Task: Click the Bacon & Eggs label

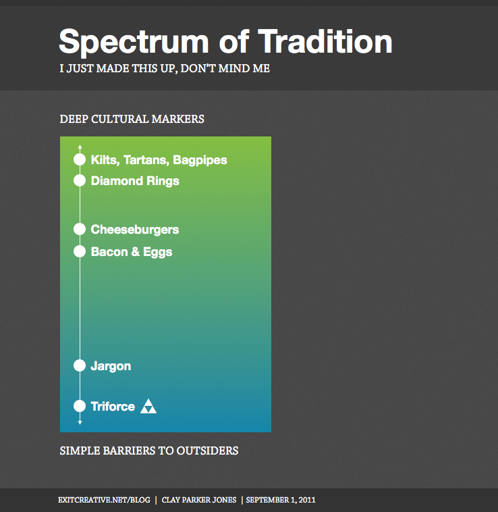Action: (132, 252)
